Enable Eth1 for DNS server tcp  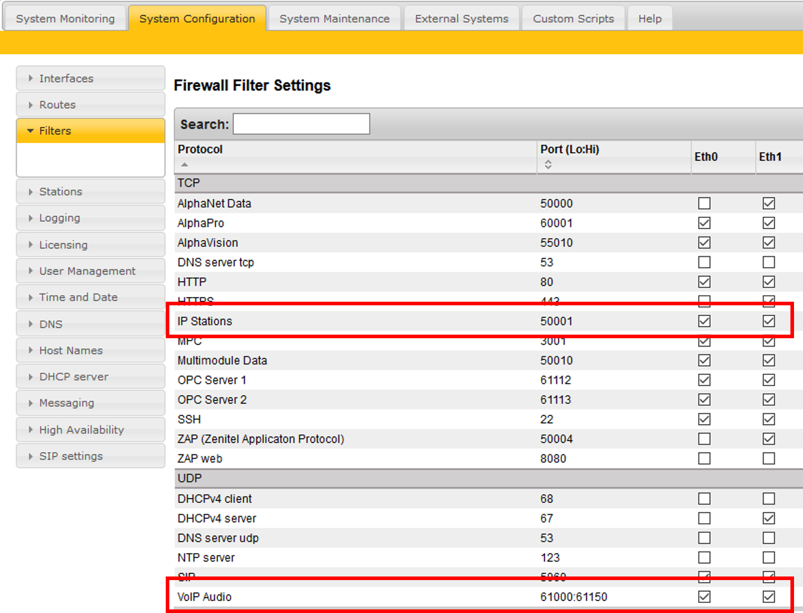(769, 262)
